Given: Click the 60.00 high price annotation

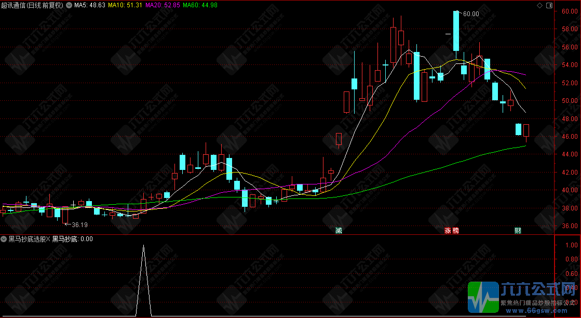Looking at the screenshot, I should (471, 14).
